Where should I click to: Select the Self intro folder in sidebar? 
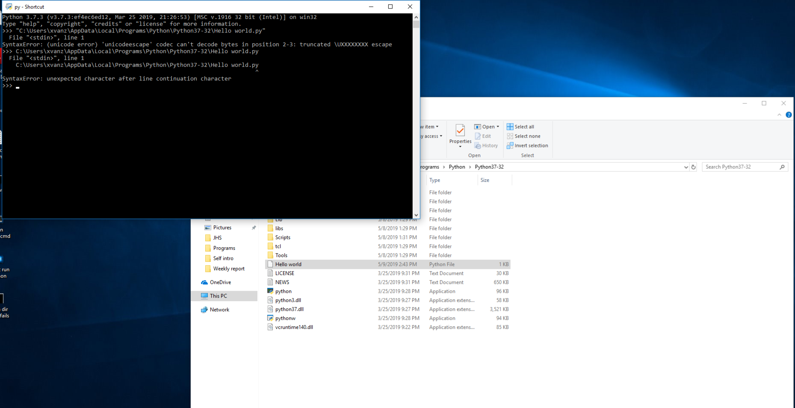(223, 258)
